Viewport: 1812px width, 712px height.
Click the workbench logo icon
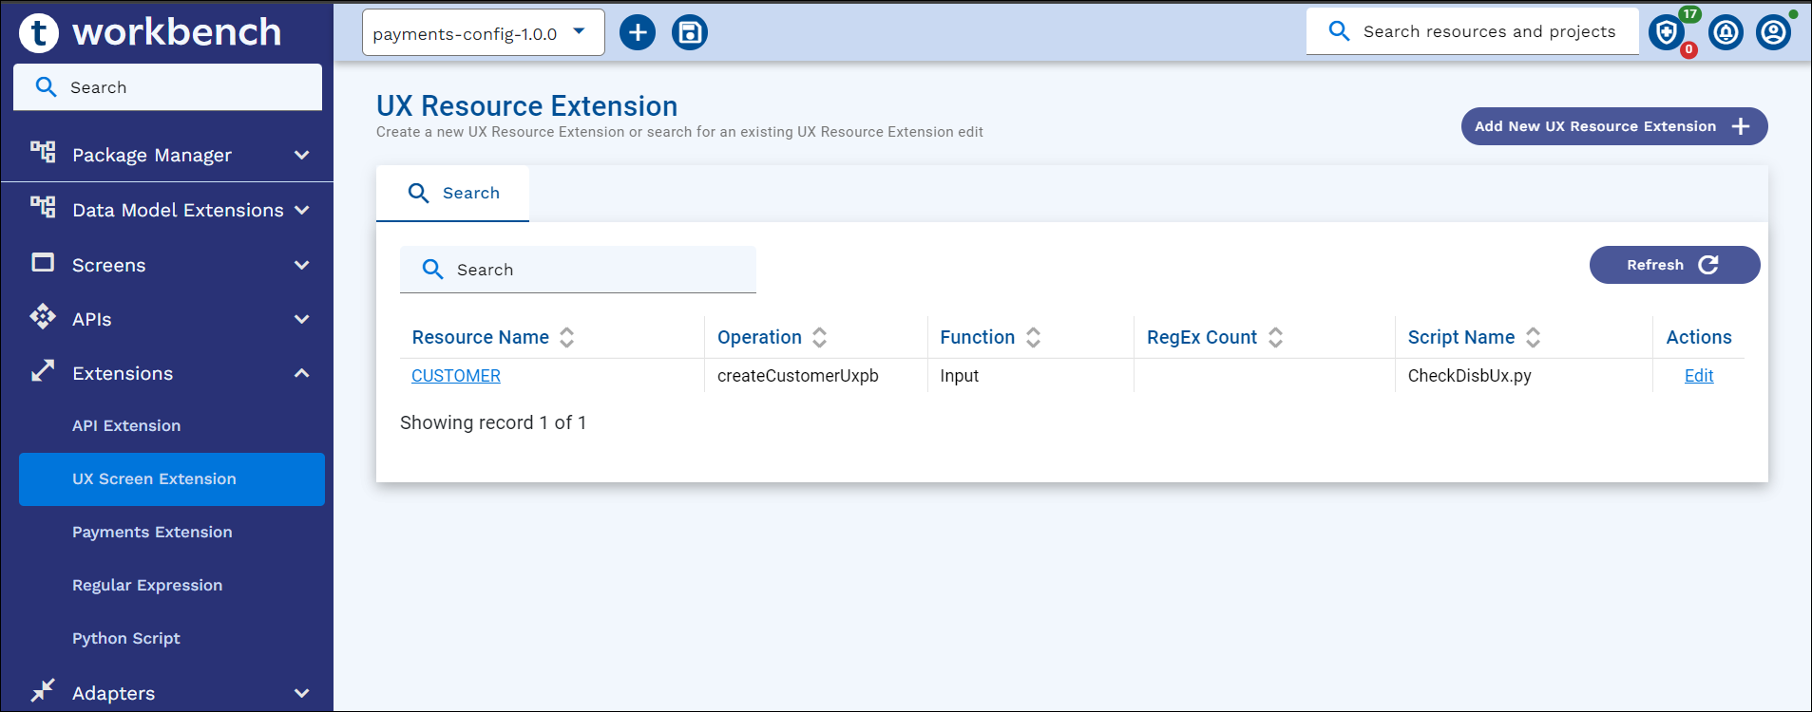(39, 32)
